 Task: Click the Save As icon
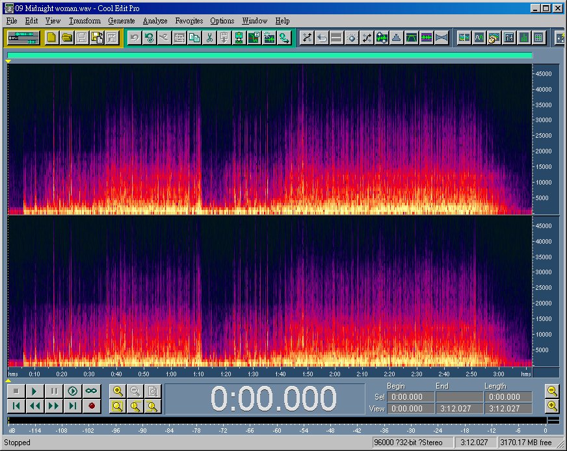click(97, 38)
